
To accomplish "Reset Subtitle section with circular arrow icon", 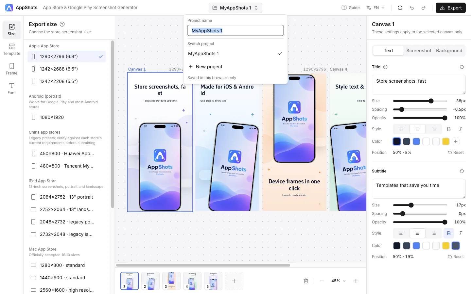I will tap(462, 171).
